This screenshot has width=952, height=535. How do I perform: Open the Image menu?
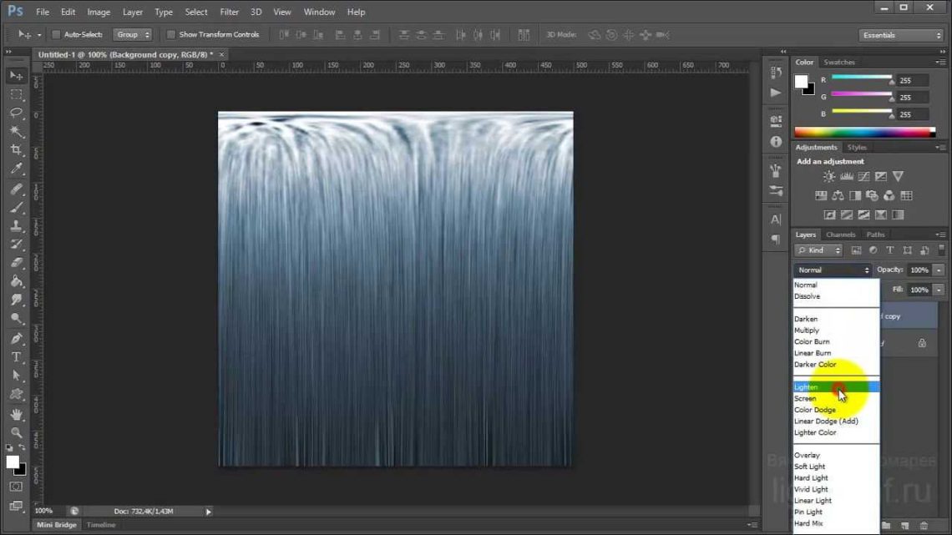(x=99, y=13)
